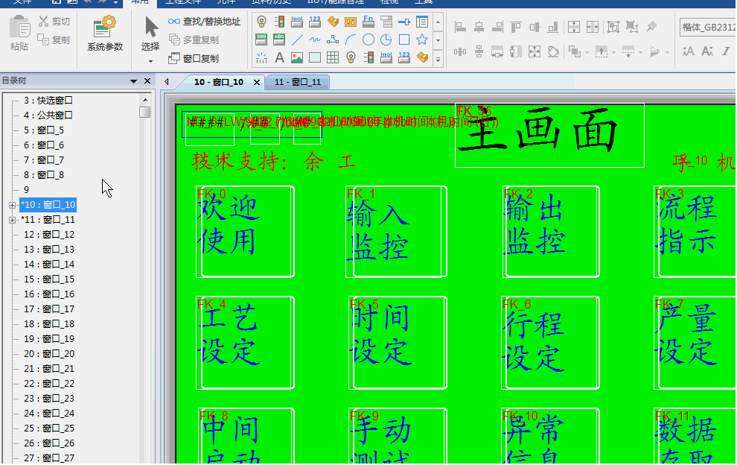Click the 窗口复制 window copy button
Viewport: 737px width, 465px height.
point(194,58)
